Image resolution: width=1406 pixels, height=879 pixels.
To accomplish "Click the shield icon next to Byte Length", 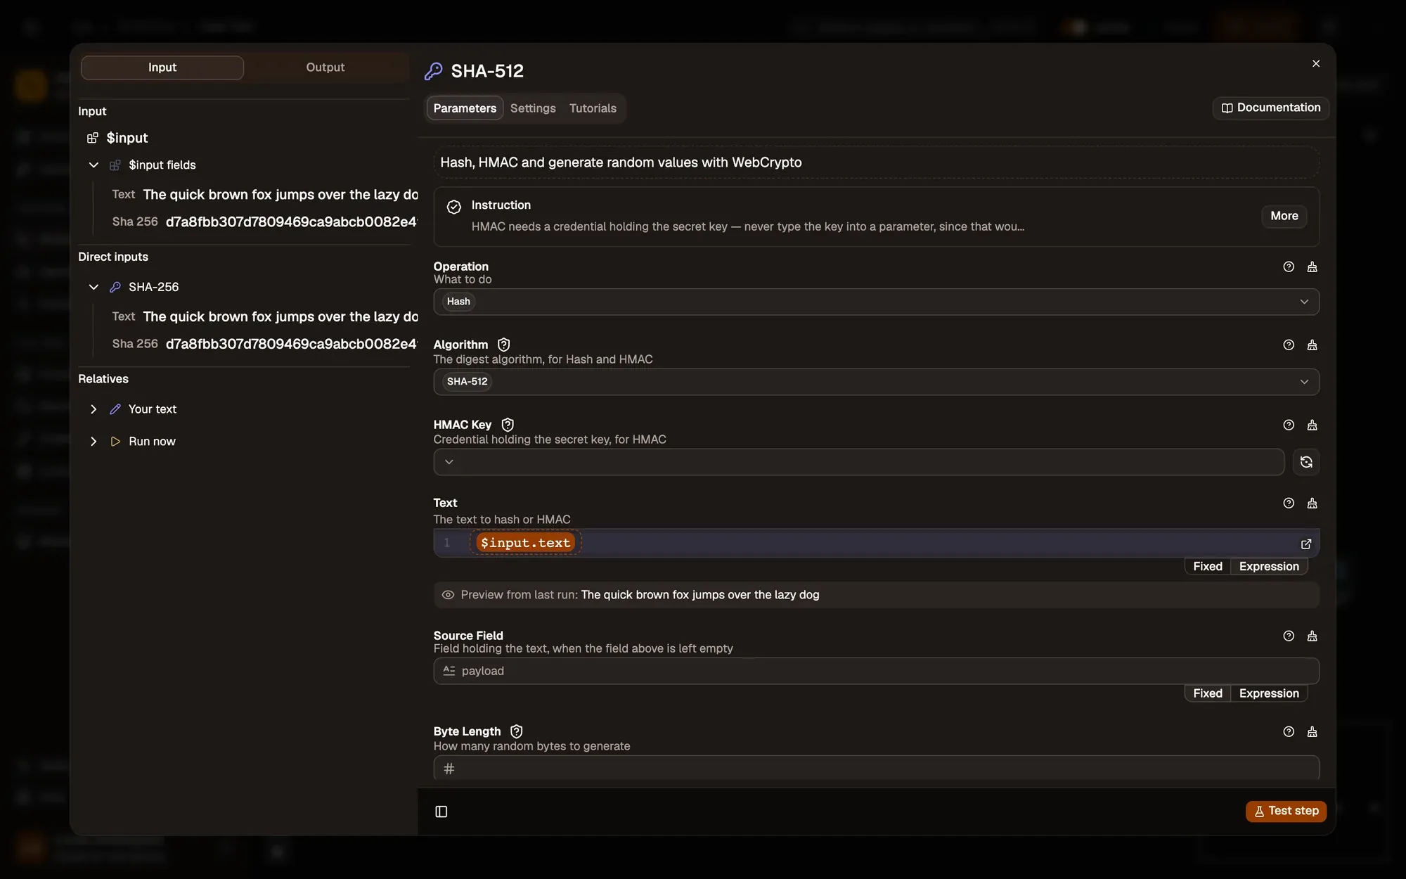I will (x=517, y=731).
